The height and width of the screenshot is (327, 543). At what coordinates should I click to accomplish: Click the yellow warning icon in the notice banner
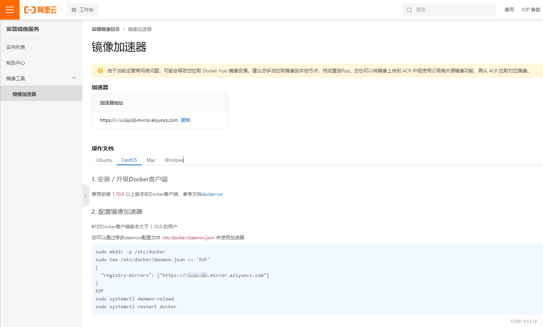(101, 71)
